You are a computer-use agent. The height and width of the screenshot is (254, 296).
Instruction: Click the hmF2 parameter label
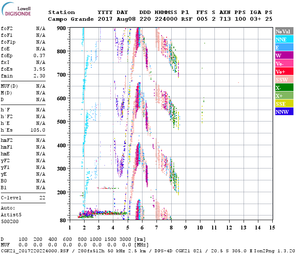pos(7,140)
